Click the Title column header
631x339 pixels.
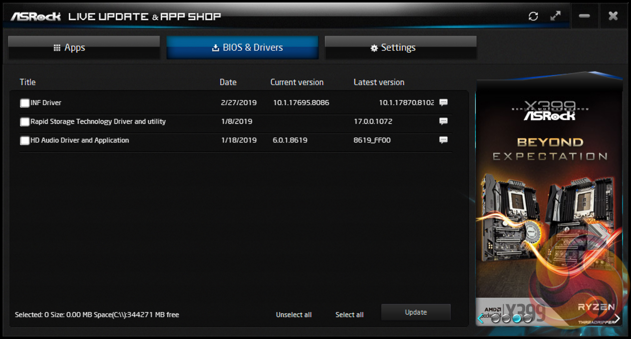click(x=28, y=82)
